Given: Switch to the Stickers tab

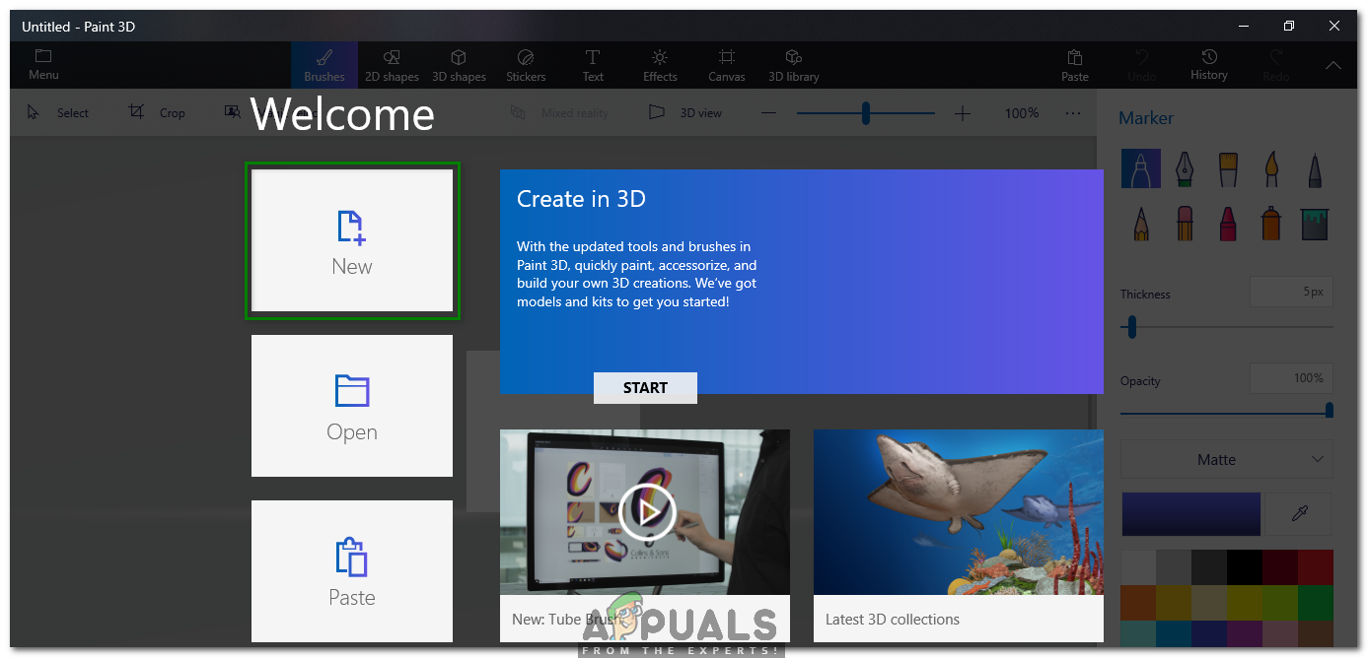Looking at the screenshot, I should [x=525, y=65].
